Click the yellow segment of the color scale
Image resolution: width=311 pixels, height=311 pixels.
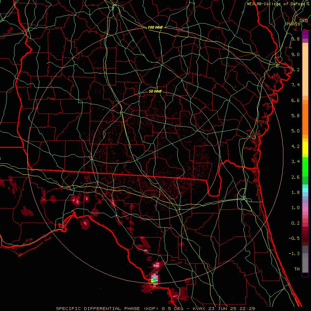point(305,148)
